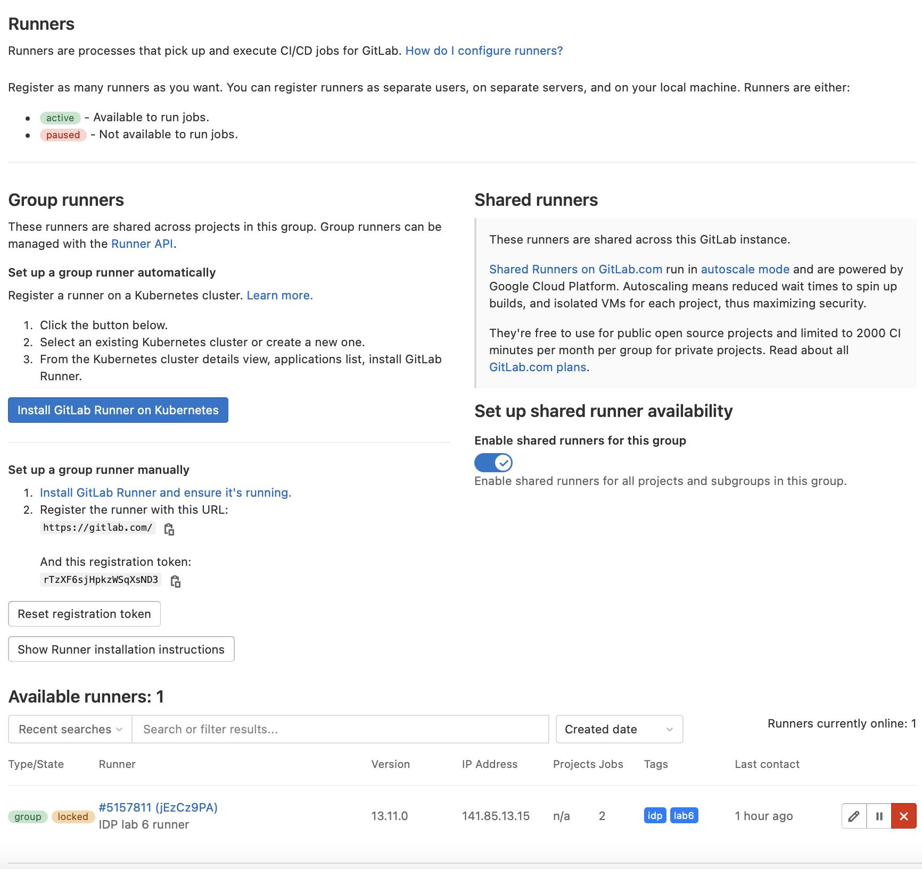Follow the Runner API link
922x869 pixels.
[142, 244]
